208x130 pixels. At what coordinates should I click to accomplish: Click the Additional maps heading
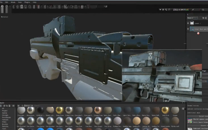pos(194,113)
